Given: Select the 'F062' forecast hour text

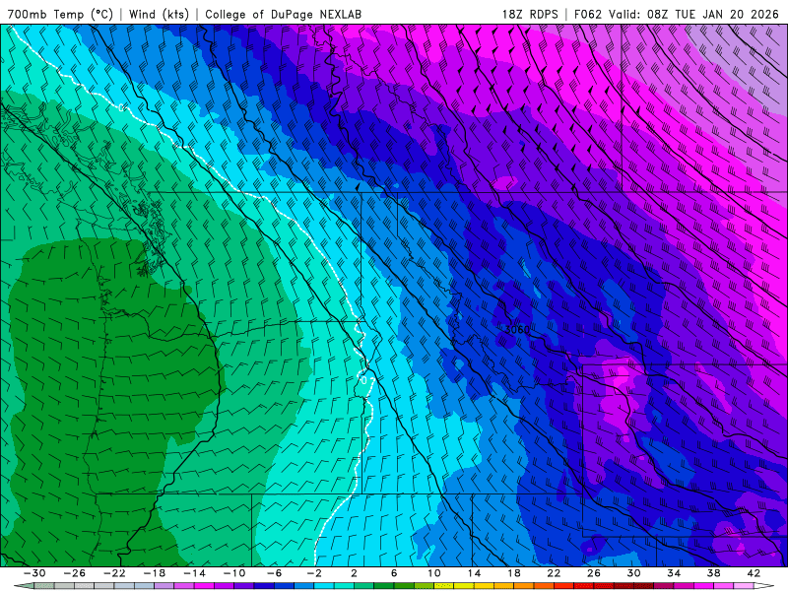Looking at the screenshot, I should (x=587, y=14).
